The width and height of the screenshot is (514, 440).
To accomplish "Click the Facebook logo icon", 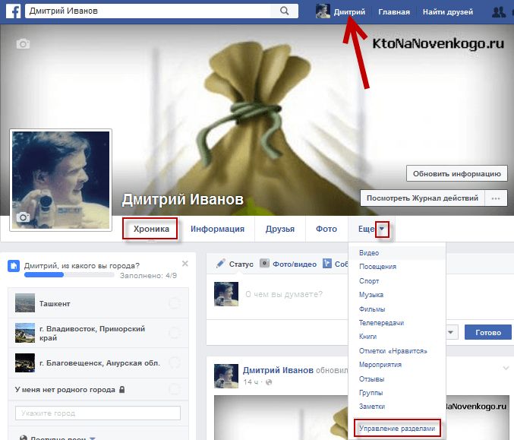I will pyautogui.click(x=14, y=11).
